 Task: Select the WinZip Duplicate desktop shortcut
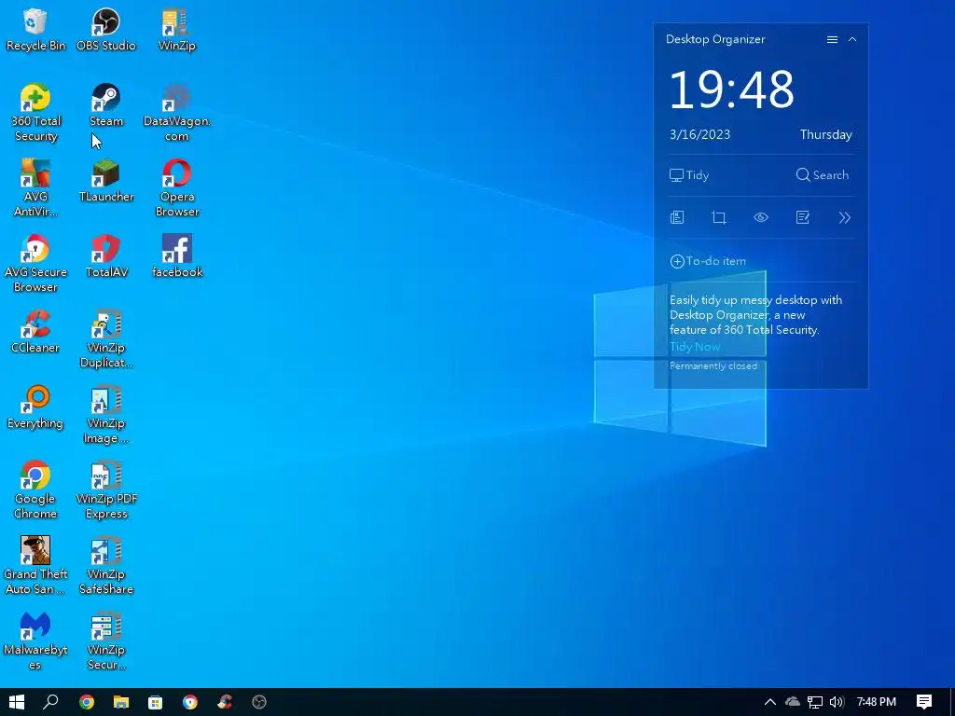click(x=106, y=339)
